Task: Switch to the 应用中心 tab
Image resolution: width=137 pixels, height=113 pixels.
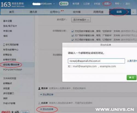Action: tap(55, 12)
